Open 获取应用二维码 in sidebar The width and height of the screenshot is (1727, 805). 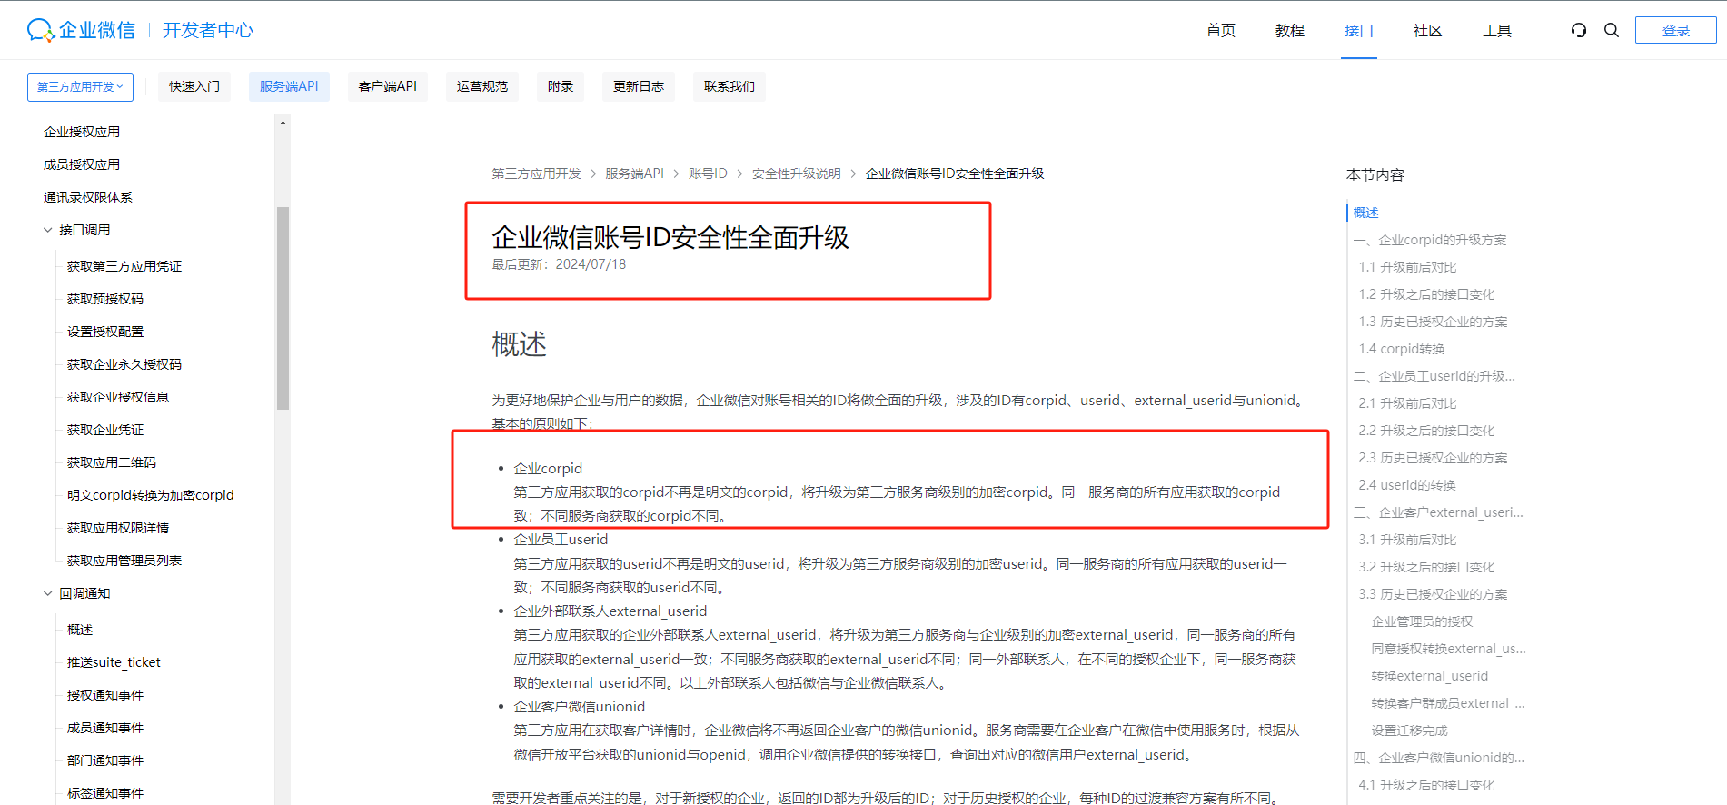point(112,462)
